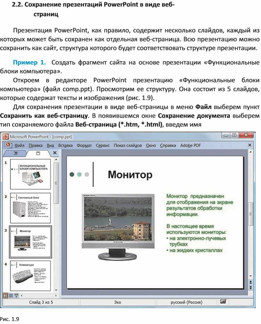
Task: Open the Вид menu
Action: coord(50,146)
